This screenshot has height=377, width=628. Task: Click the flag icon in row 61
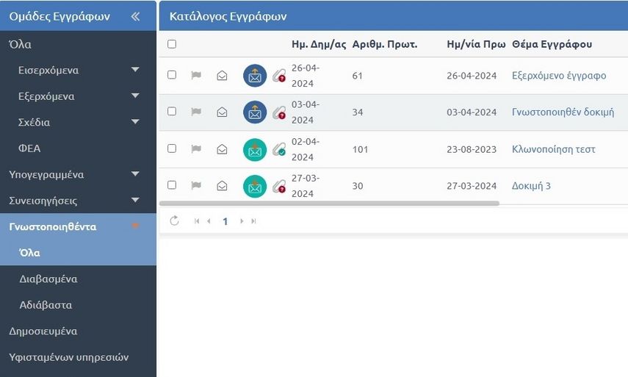coord(196,75)
